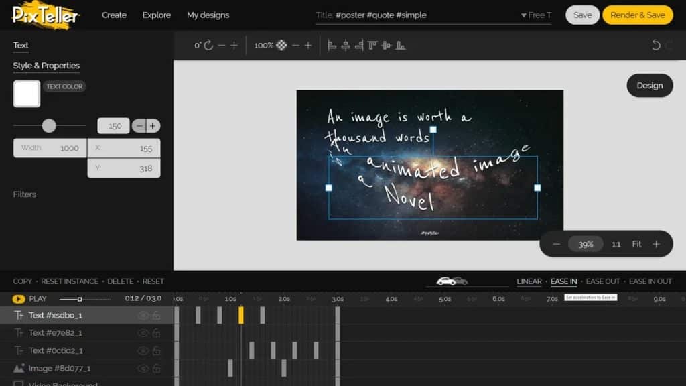The height and width of the screenshot is (386, 686).
Task: Click DELETE in the timeline actions
Action: click(121, 281)
